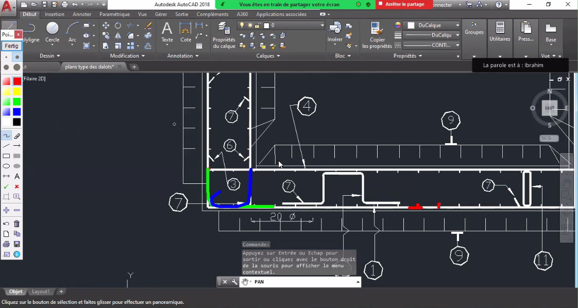Screen dimensions: 578x308
Task: Select the eraser in annotation palette
Action: click(x=16, y=136)
